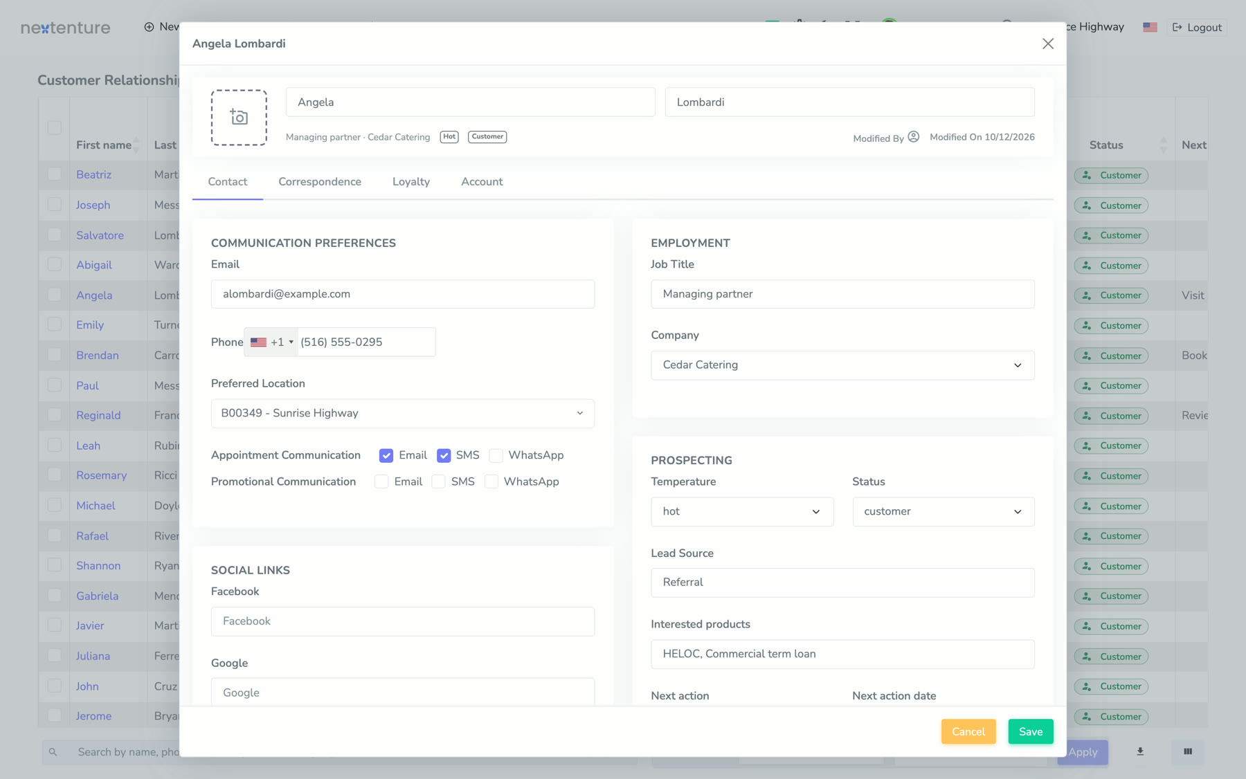The width and height of the screenshot is (1246, 779).
Task: Close the Angela Lombardi dialog
Action: [1048, 44]
